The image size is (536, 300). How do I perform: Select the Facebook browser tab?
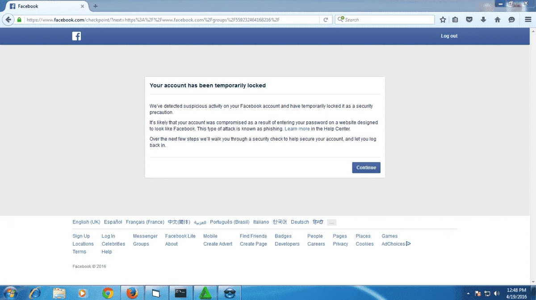click(x=46, y=6)
